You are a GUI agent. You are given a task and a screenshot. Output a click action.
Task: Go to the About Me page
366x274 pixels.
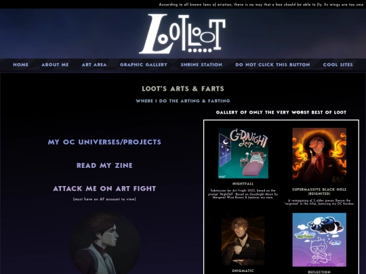[x=55, y=65]
